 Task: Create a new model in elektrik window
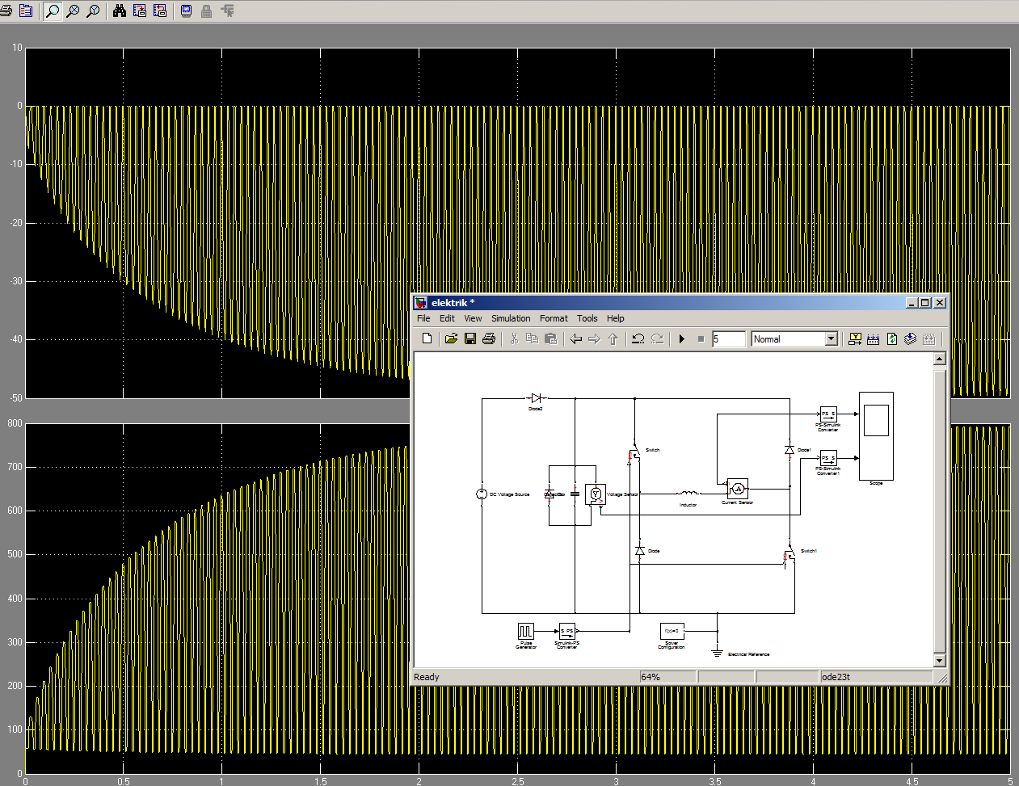(427, 339)
